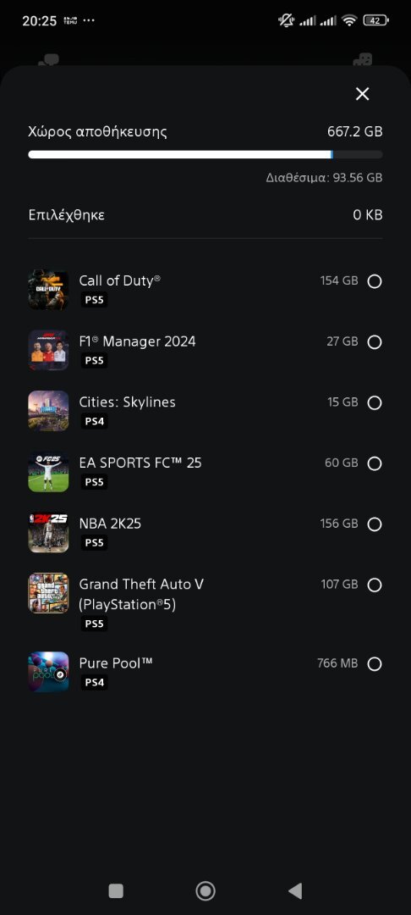Tap the Grand Theft Auto V title text
Screen dimensions: 411x915
(141, 594)
